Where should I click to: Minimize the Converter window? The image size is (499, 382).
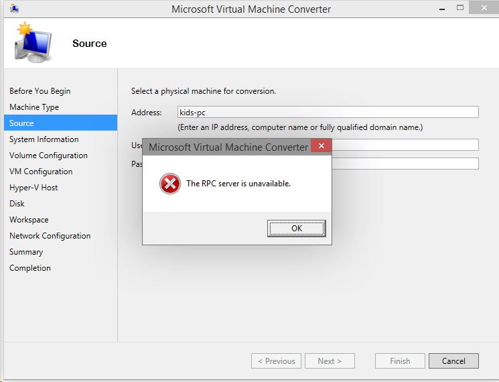click(x=441, y=9)
